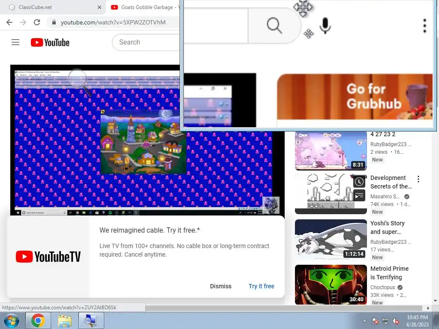The height and width of the screenshot is (329, 439).
Task: Open the Windows Start button
Action: [11, 320]
